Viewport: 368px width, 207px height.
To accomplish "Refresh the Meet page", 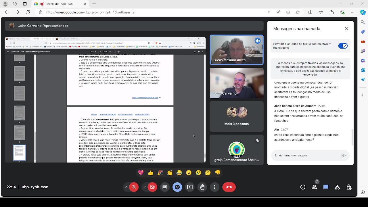I will pos(28,12).
